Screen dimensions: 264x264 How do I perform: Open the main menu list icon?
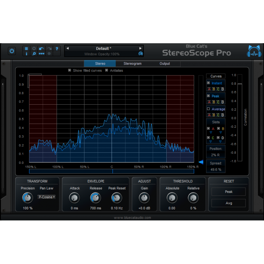(26, 49)
